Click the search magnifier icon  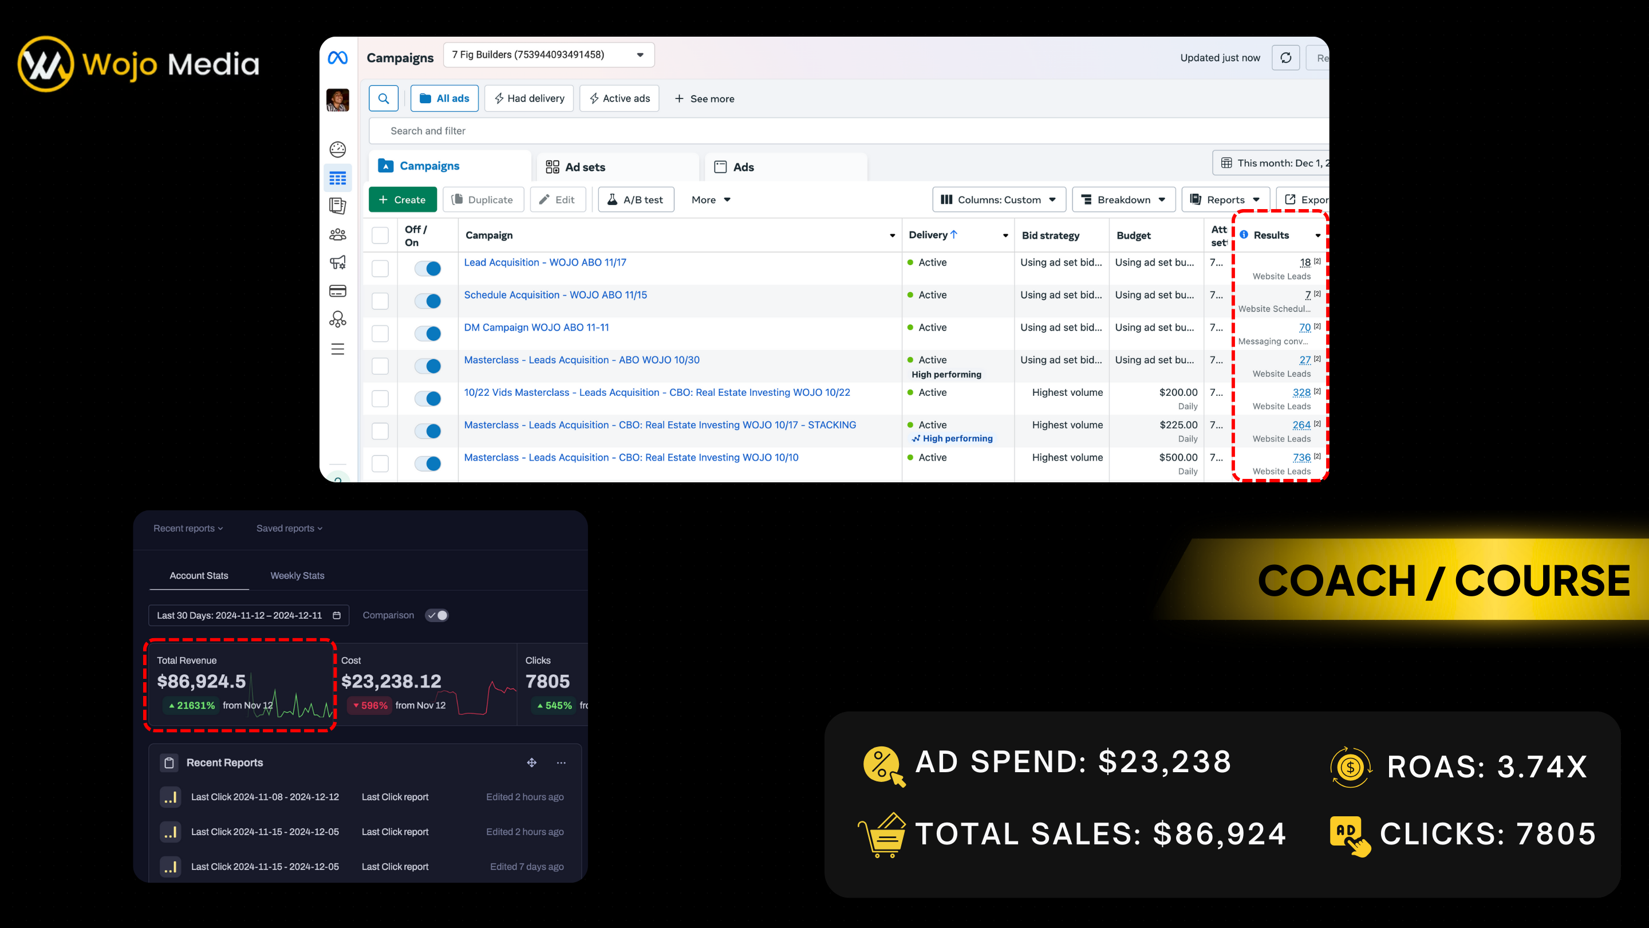tap(384, 99)
